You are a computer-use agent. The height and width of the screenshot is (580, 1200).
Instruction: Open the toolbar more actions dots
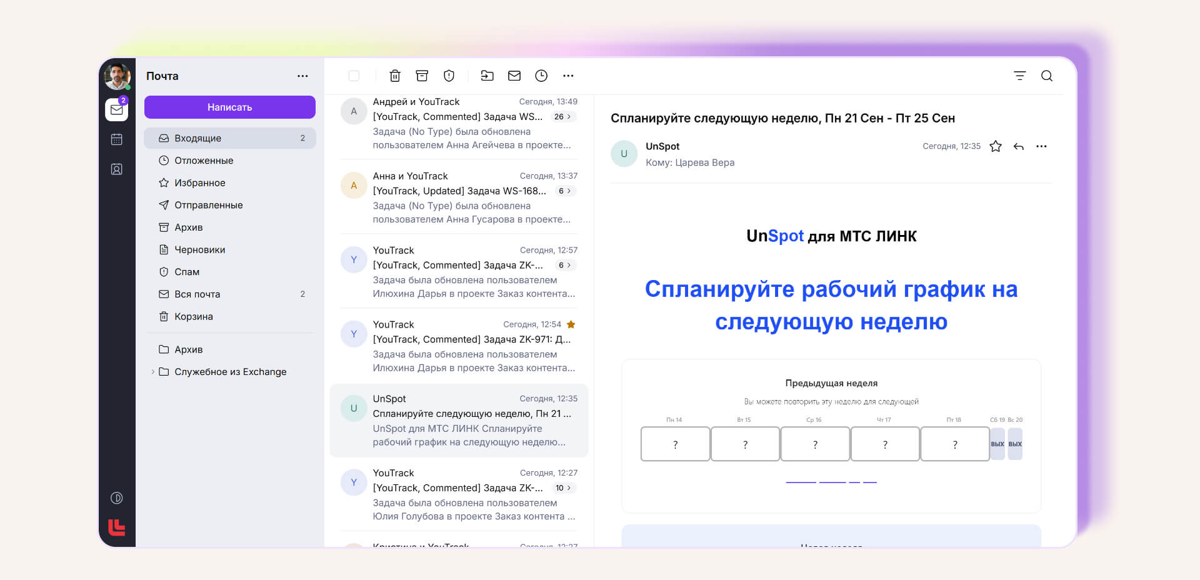[568, 76]
